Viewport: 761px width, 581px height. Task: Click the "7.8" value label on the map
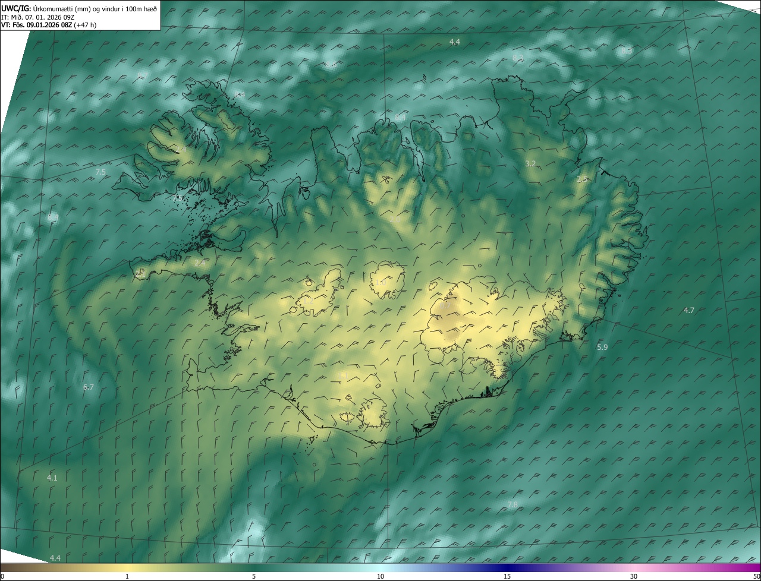coord(512,504)
